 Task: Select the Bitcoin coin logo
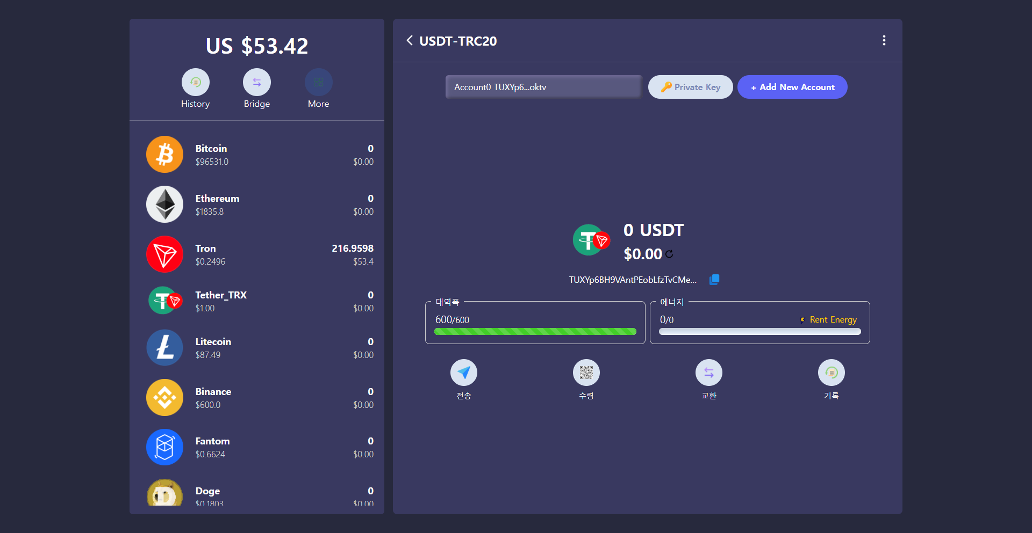pos(165,155)
